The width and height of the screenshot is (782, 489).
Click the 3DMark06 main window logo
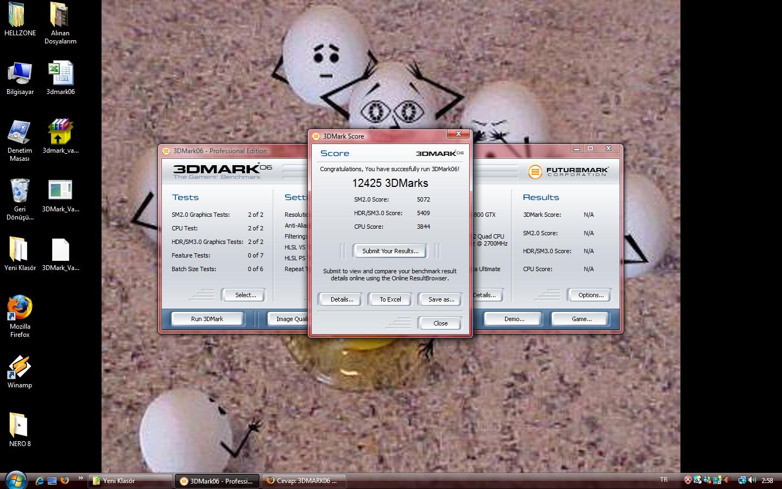(223, 171)
